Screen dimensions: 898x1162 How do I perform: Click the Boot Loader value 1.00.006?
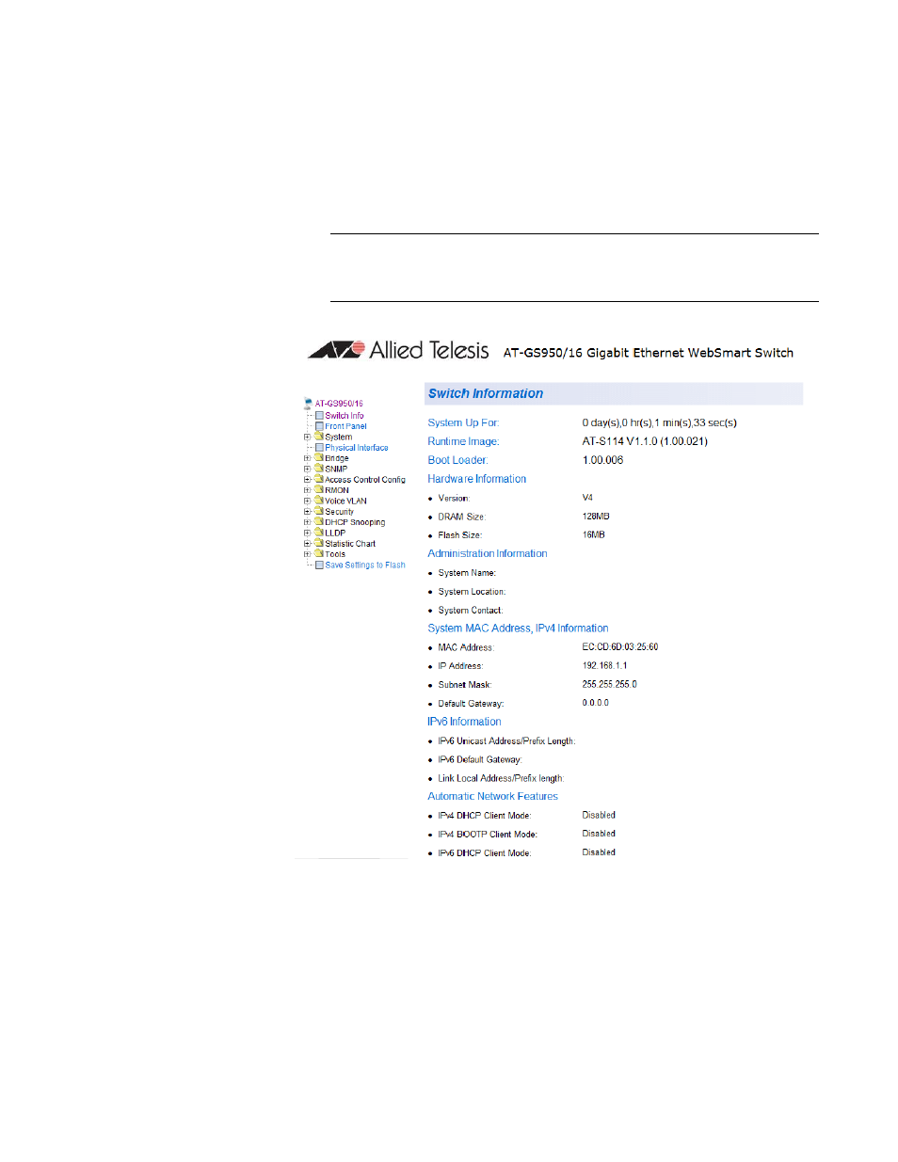pos(602,460)
